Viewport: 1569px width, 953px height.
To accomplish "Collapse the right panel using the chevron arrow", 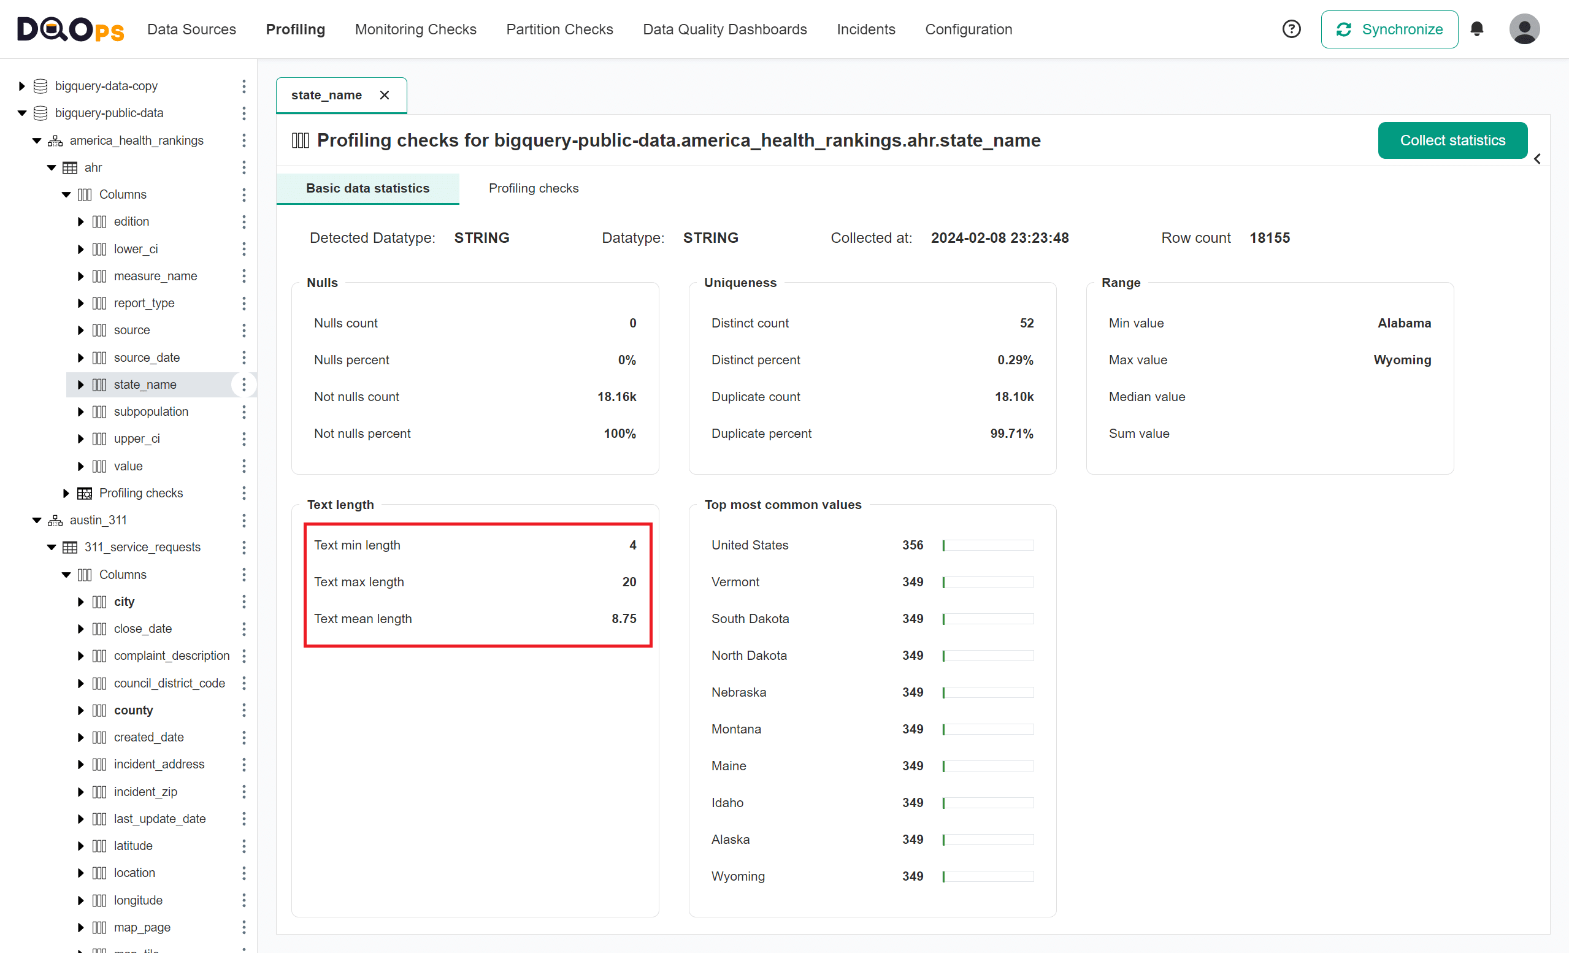I will 1536,158.
